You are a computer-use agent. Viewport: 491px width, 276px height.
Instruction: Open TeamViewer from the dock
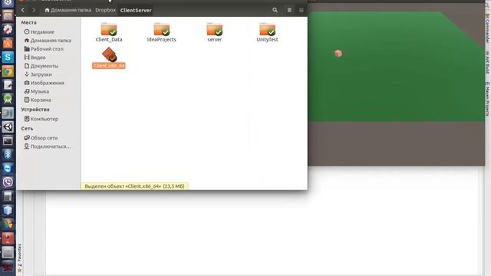pos(8,169)
